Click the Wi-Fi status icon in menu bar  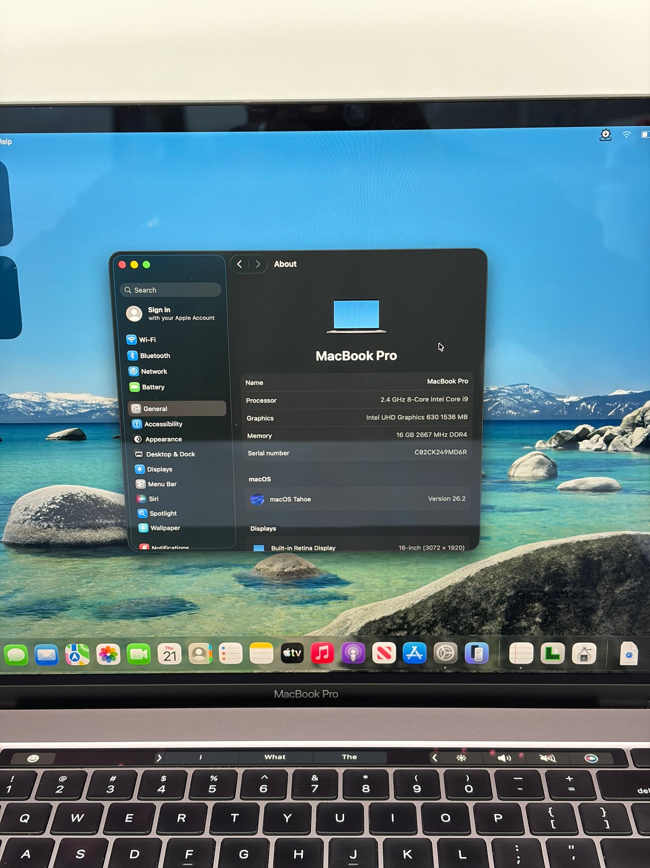(x=627, y=135)
